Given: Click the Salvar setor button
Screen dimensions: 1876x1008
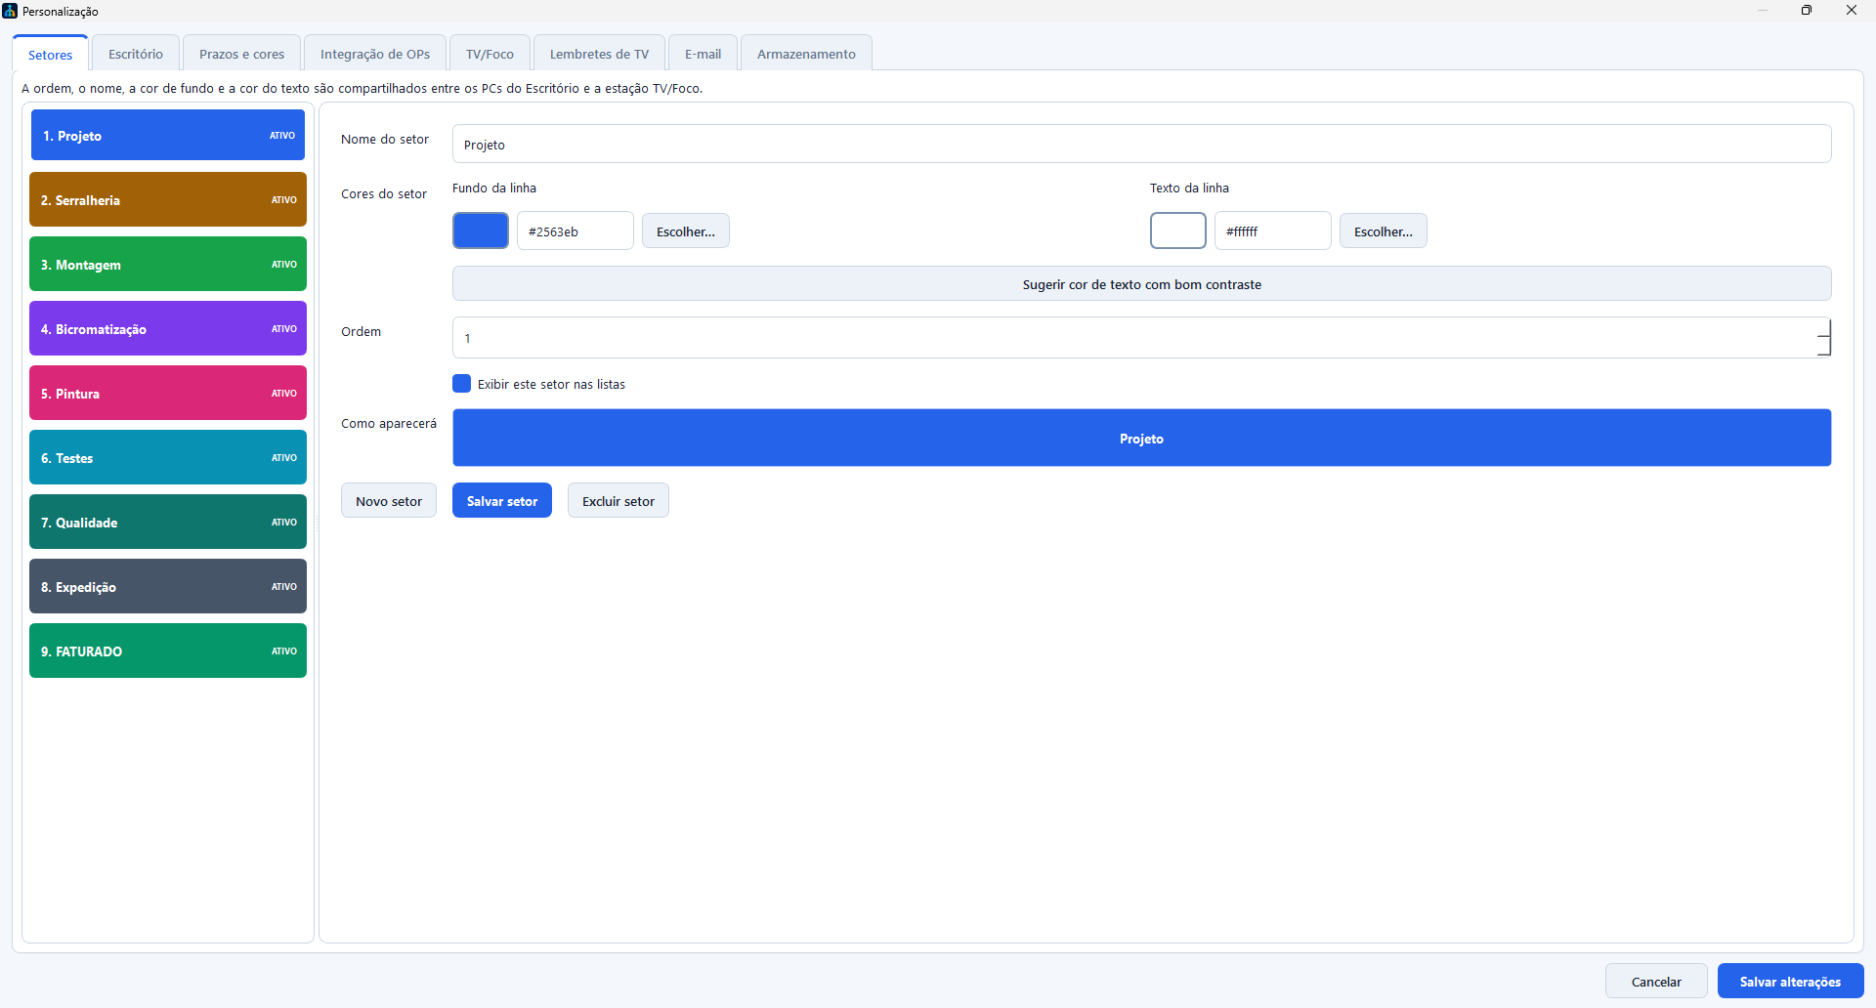Looking at the screenshot, I should coord(502,500).
